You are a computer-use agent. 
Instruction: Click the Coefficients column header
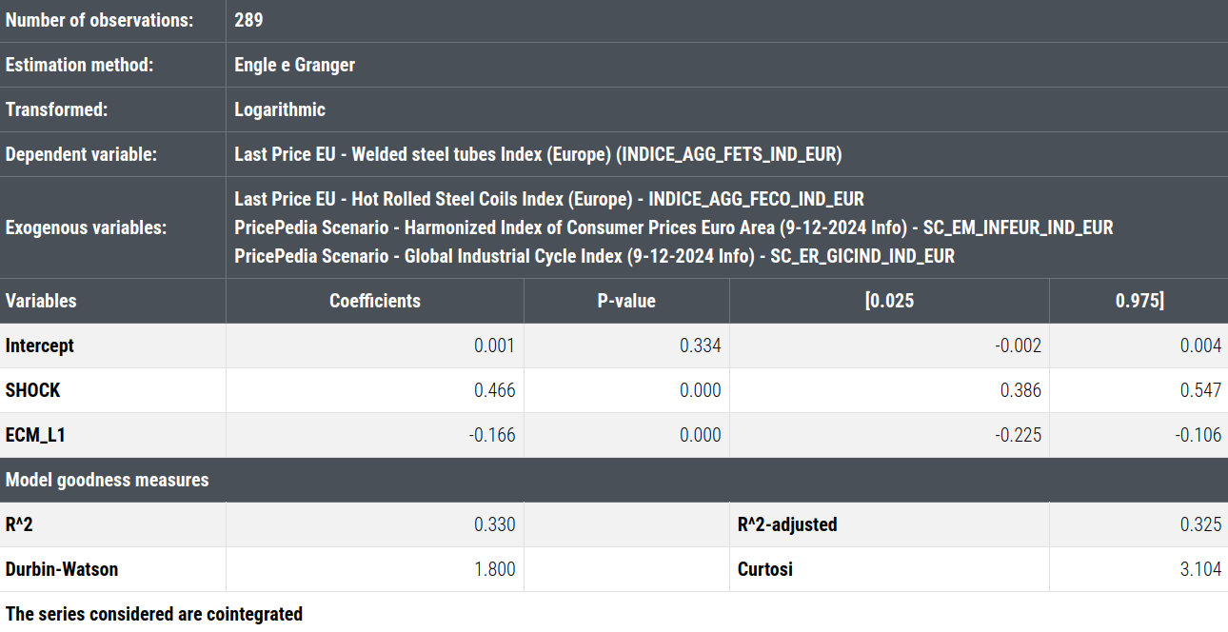(x=375, y=301)
